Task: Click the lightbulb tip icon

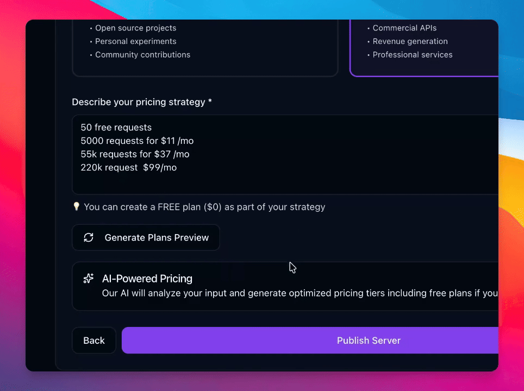Action: point(77,206)
